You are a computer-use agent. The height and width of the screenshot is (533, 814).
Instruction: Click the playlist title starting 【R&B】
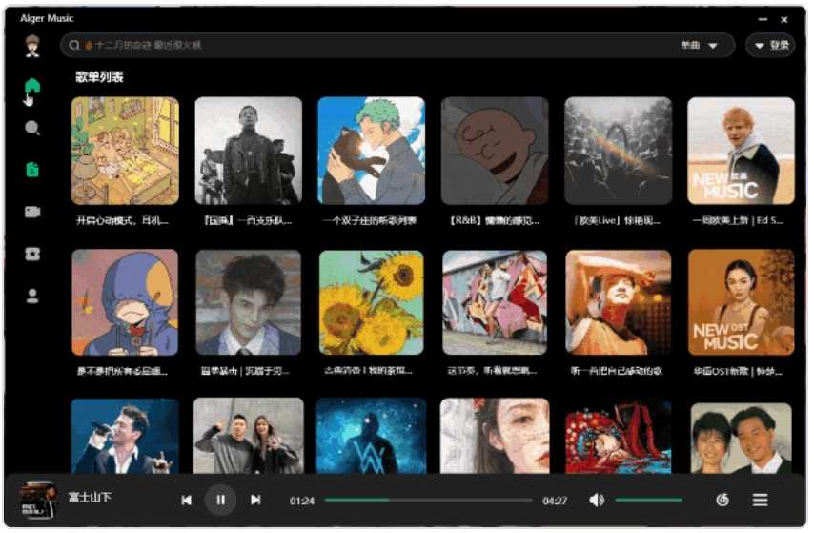tap(494, 221)
